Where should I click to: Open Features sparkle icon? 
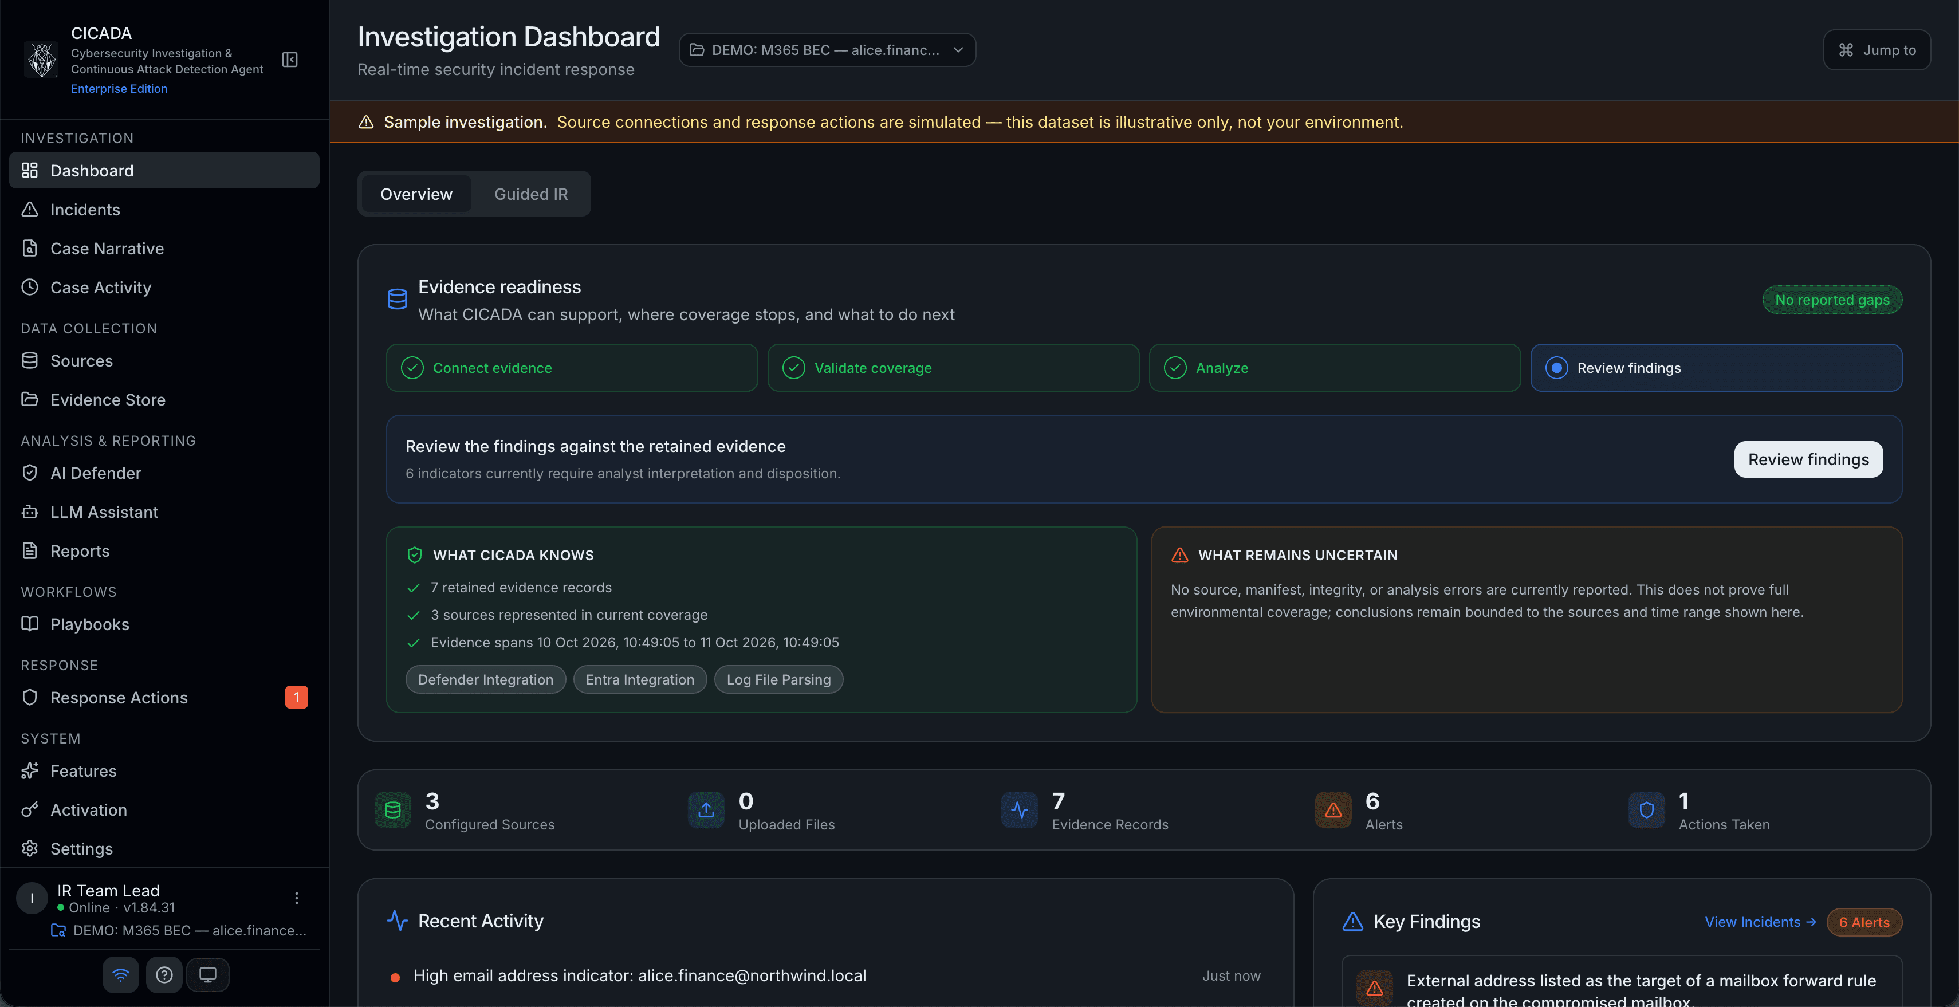pyautogui.click(x=30, y=770)
